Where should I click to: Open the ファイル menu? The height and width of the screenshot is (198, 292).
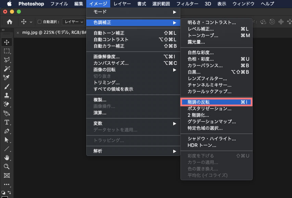tap(59, 4)
